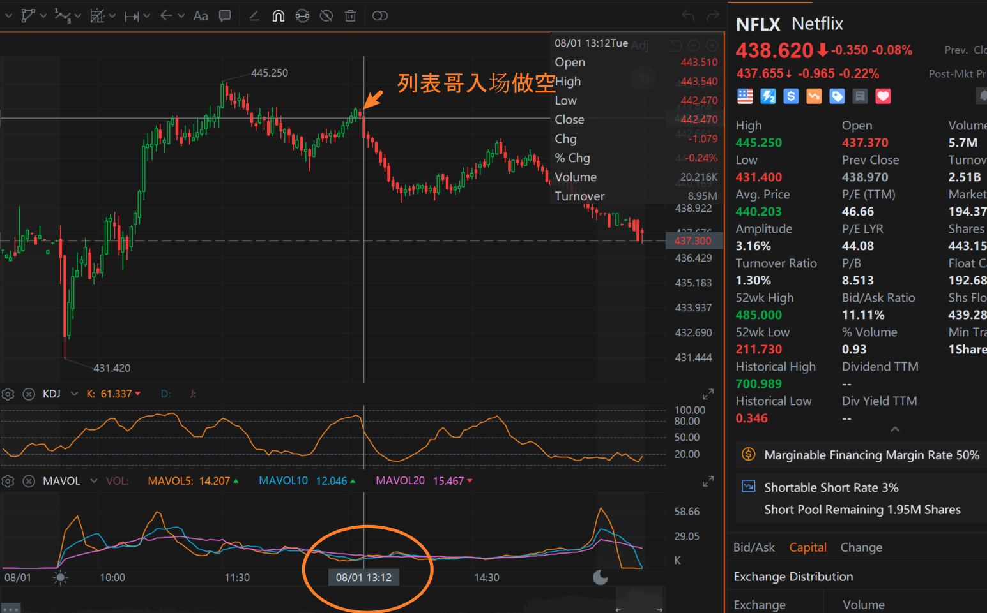987x613 pixels.
Task: Select the angle line drawing tool
Action: (254, 16)
